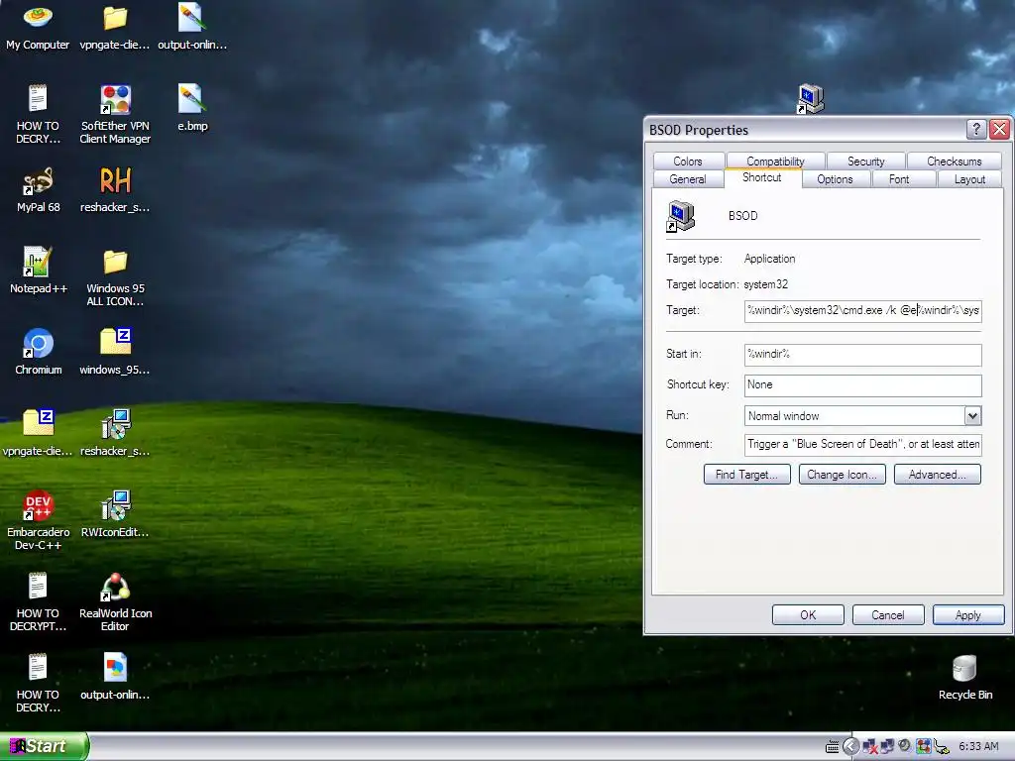Click the Change Icon button

[843, 475]
